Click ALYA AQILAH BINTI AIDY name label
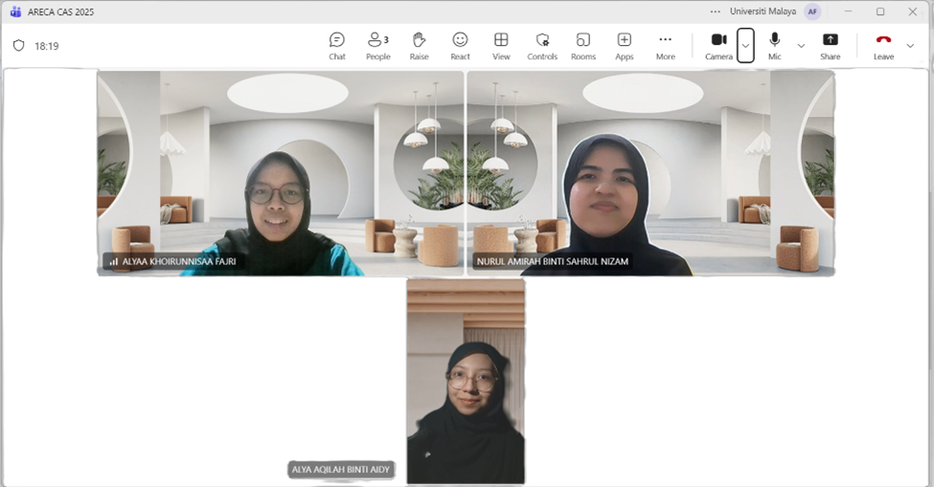 [341, 469]
